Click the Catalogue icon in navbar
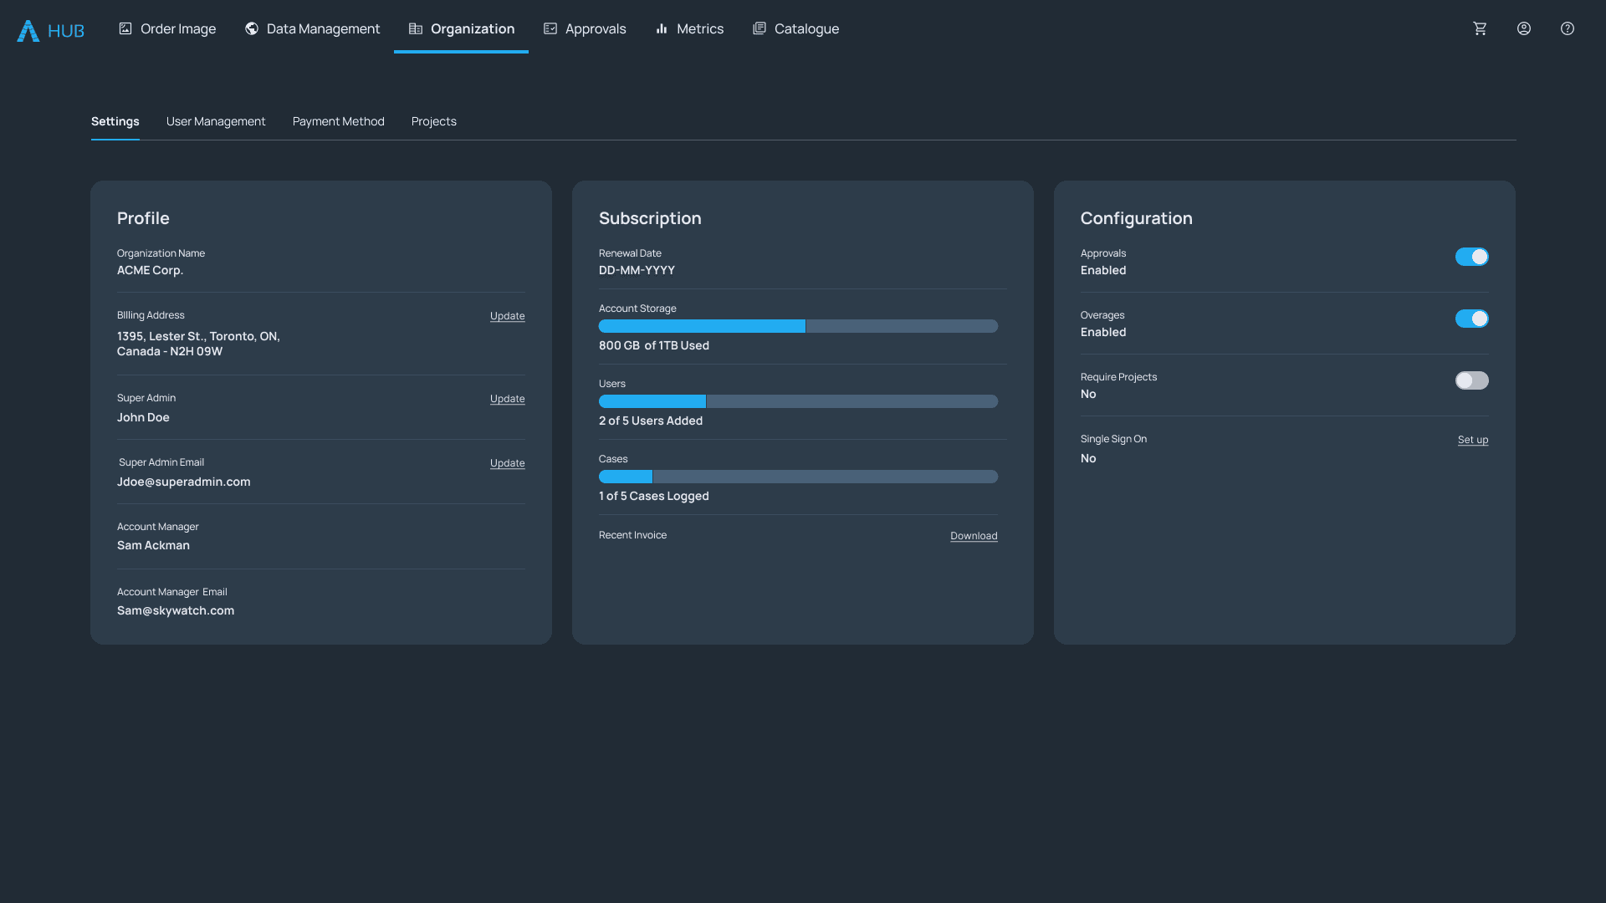1606x903 pixels. pyautogui.click(x=760, y=28)
